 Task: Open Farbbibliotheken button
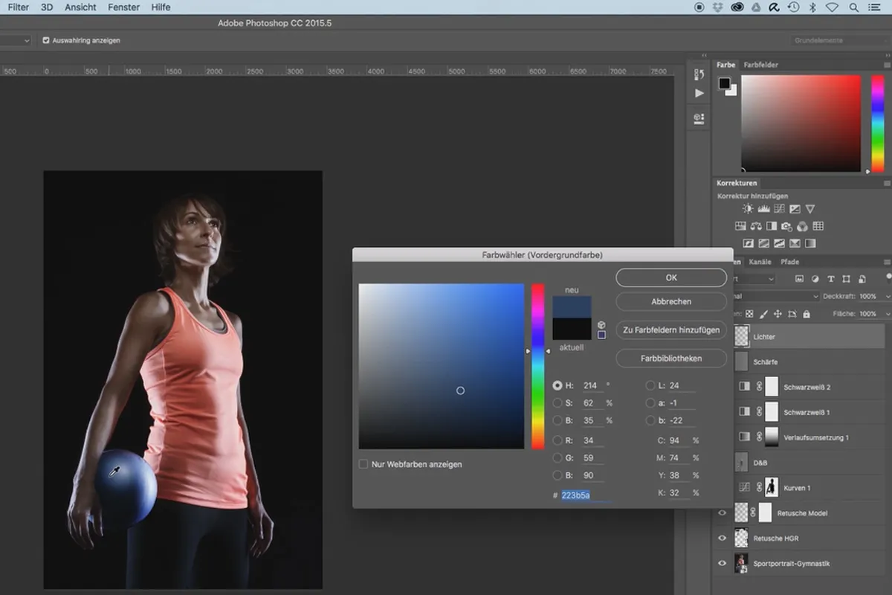(x=671, y=358)
